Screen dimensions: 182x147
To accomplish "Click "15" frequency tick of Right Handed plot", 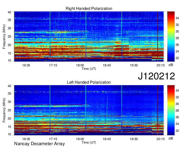I will coord(9,53).
